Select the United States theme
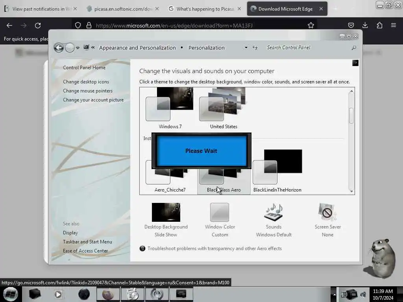Screen dimensions: 403x302 pyautogui.click(x=224, y=108)
